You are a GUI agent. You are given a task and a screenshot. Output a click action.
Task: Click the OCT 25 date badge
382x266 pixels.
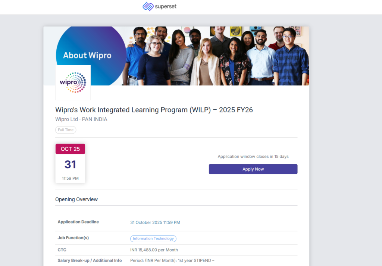click(x=70, y=148)
